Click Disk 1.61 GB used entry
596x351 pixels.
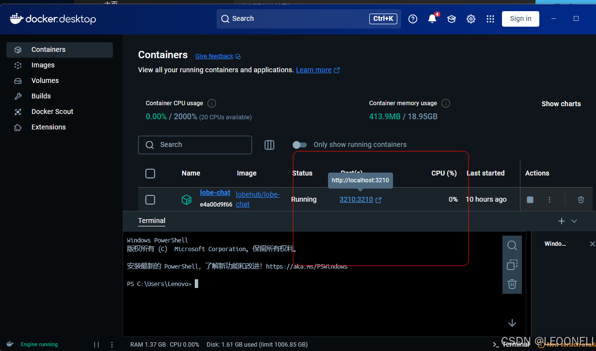click(257, 345)
